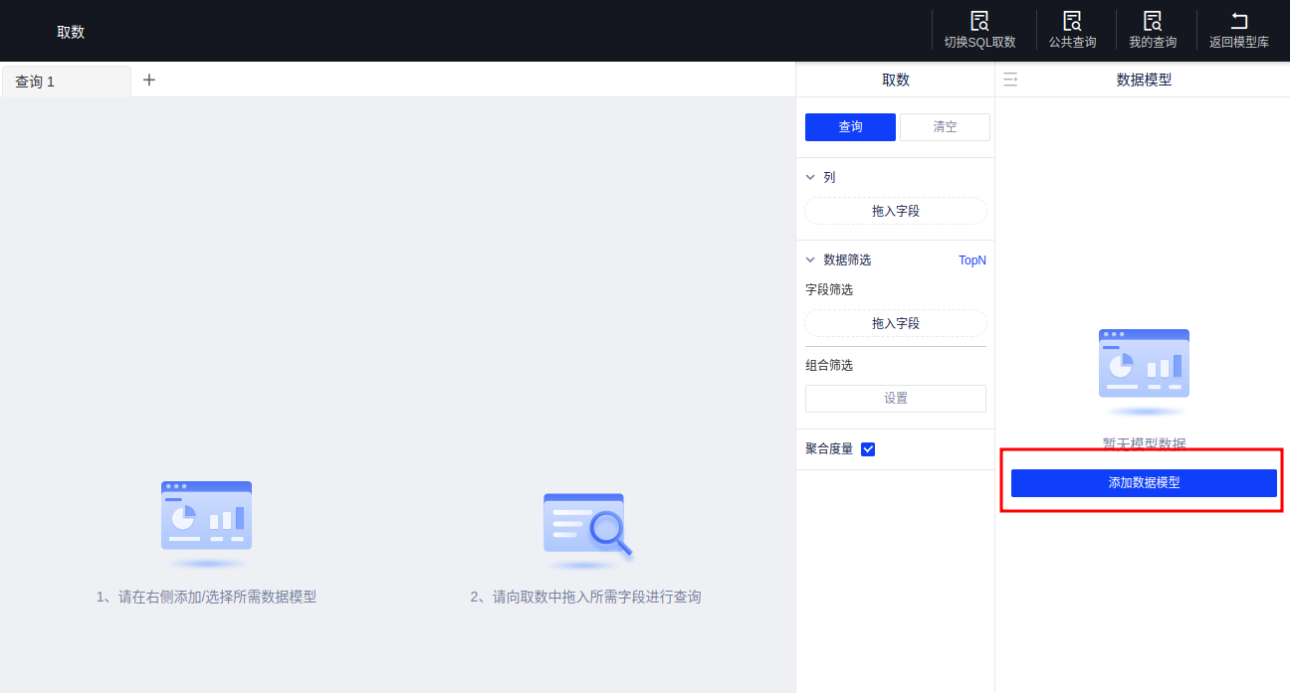Select the 查询 1 tab
This screenshot has height=693, width=1290.
(66, 82)
